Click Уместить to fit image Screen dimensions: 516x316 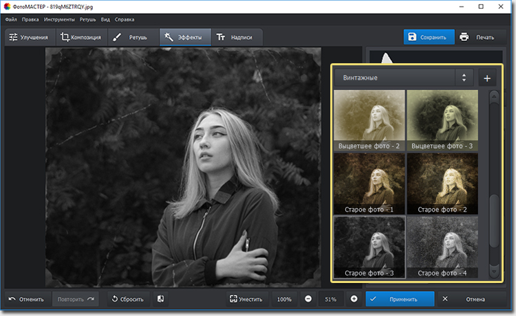[246, 299]
